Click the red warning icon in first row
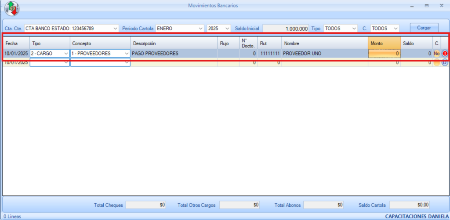This screenshot has height=220, width=450. pos(445,54)
